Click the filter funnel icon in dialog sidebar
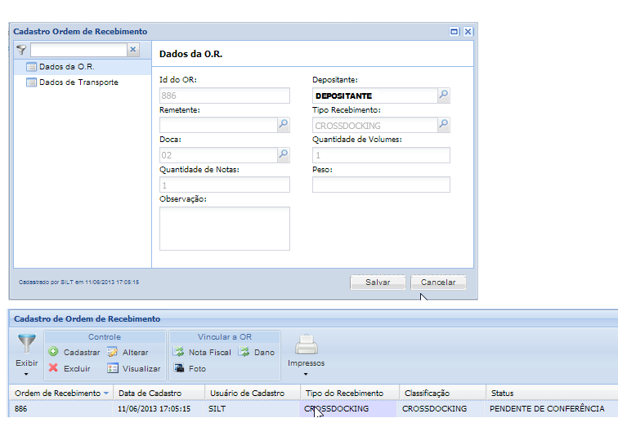This screenshot has height=427, width=618. tap(21, 50)
